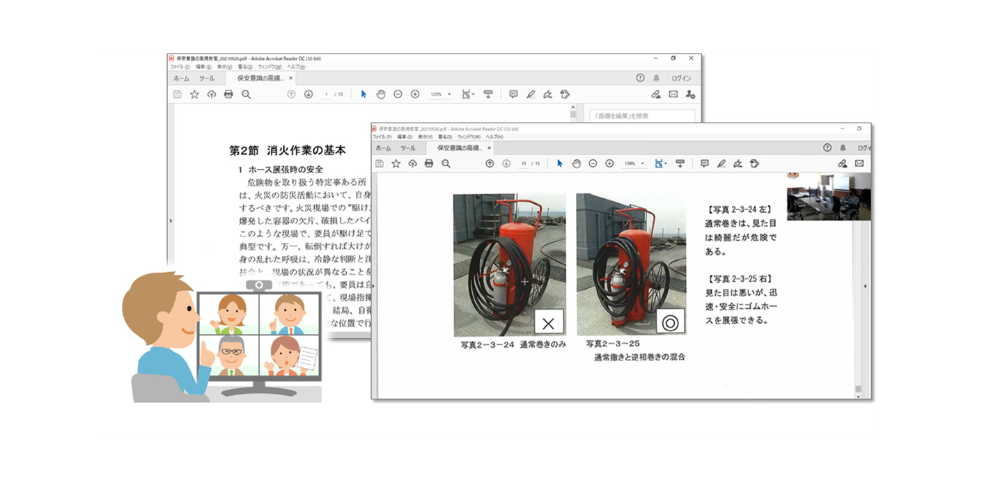Zoom in plus icon beside 139% zoom
The height and width of the screenshot is (487, 991).
point(609,163)
